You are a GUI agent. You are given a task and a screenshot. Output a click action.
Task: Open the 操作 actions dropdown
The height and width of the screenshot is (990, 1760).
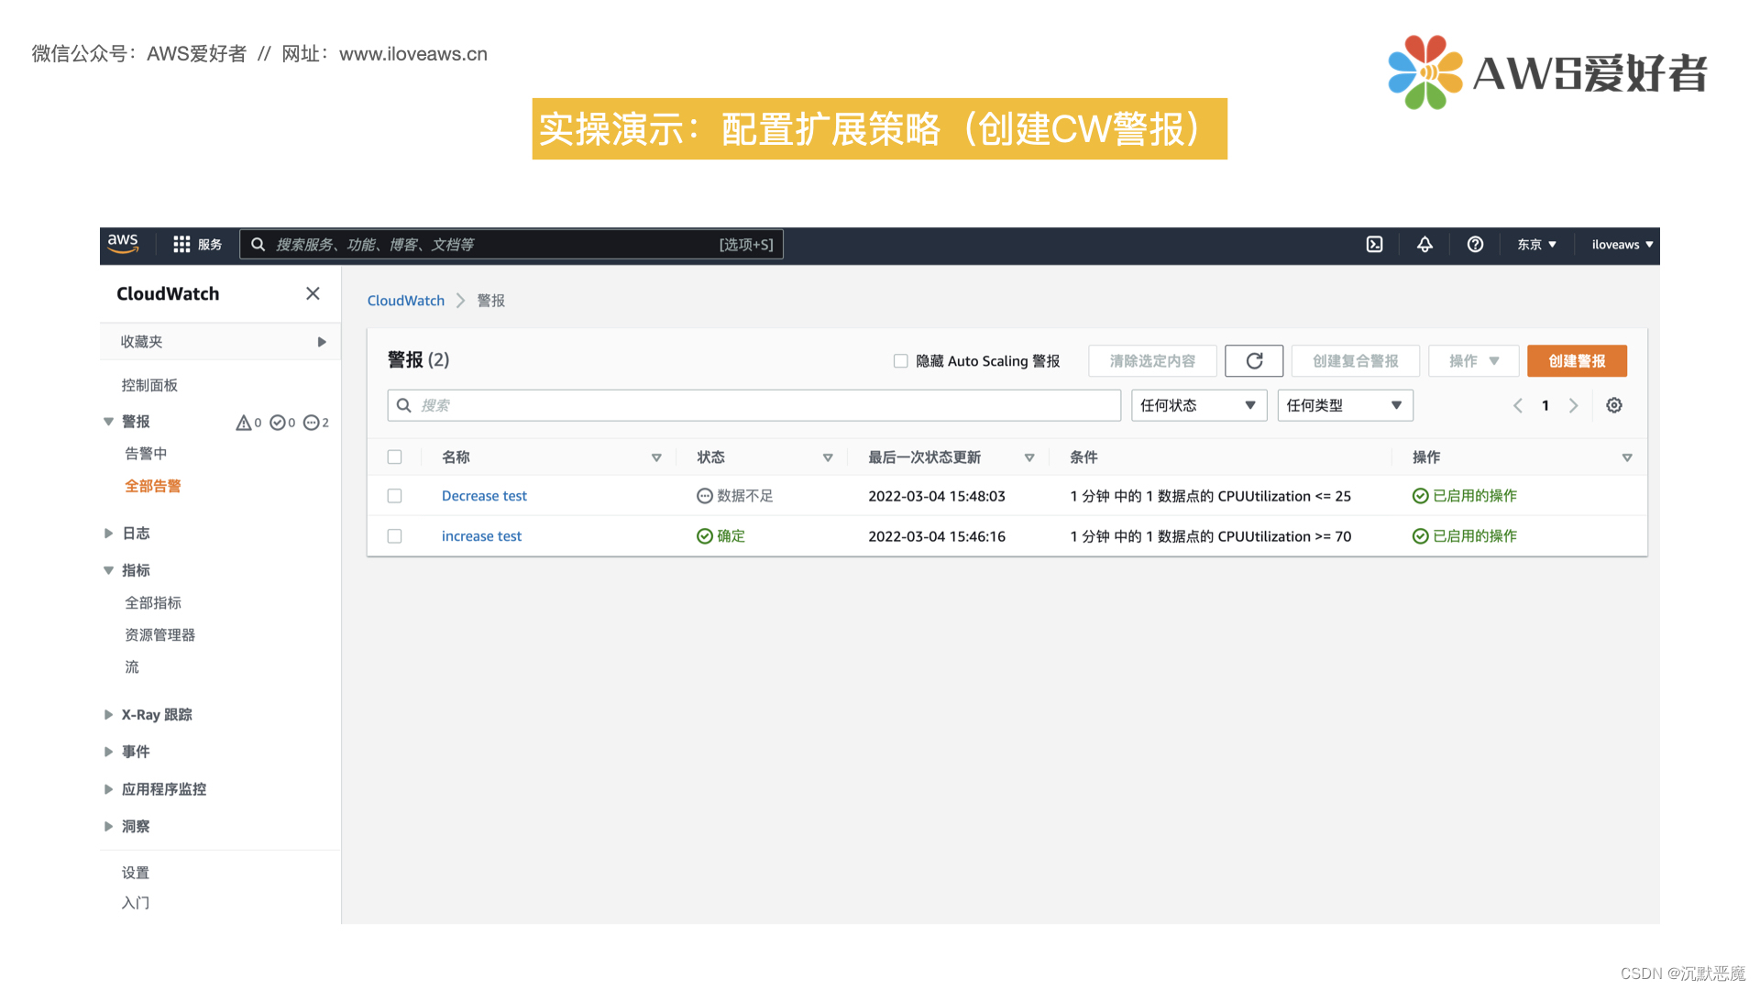[x=1474, y=361]
